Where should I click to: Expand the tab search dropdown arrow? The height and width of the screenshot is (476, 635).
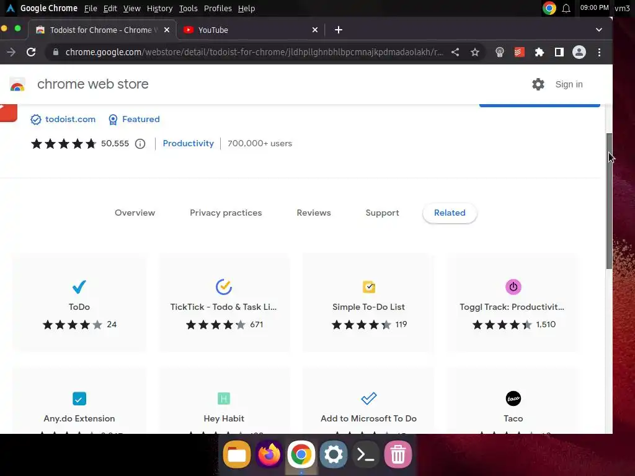[x=599, y=30]
